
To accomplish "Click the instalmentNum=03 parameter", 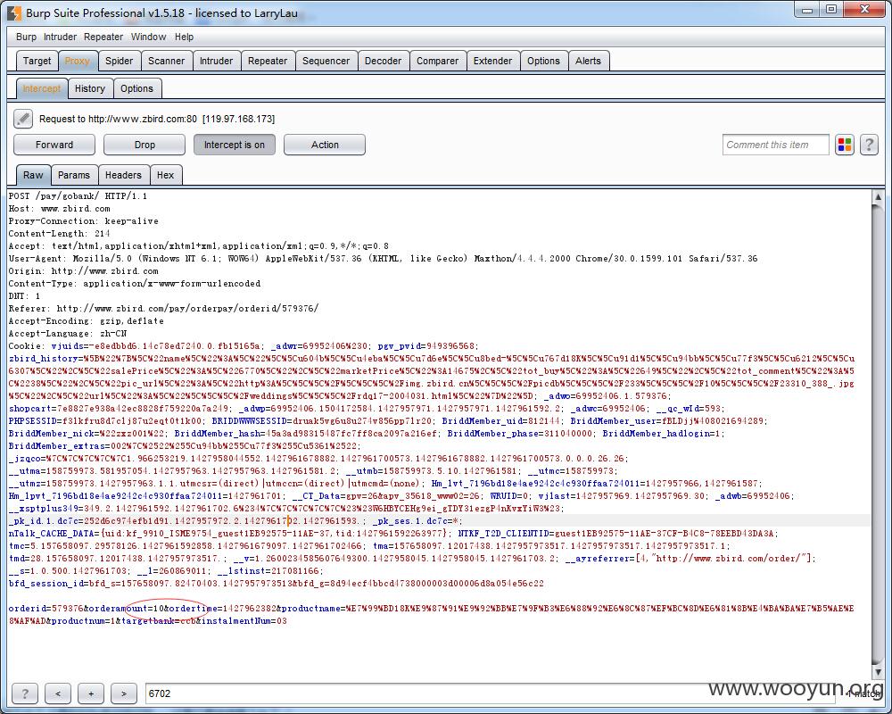I will pyautogui.click(x=244, y=620).
